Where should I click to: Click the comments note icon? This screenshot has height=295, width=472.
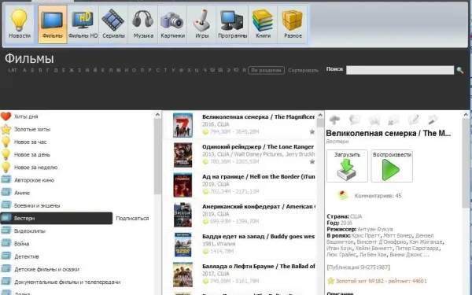[342, 195]
